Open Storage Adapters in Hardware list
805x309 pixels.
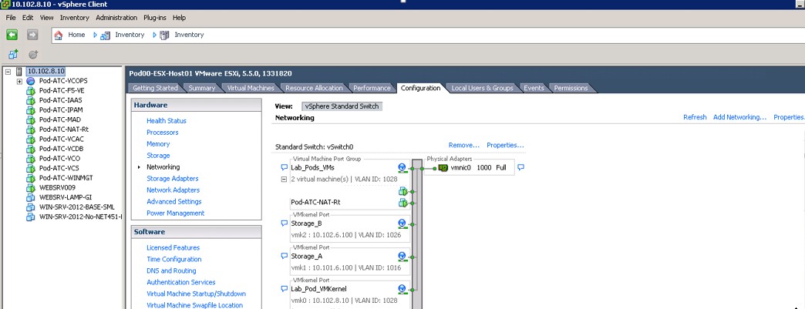point(172,179)
